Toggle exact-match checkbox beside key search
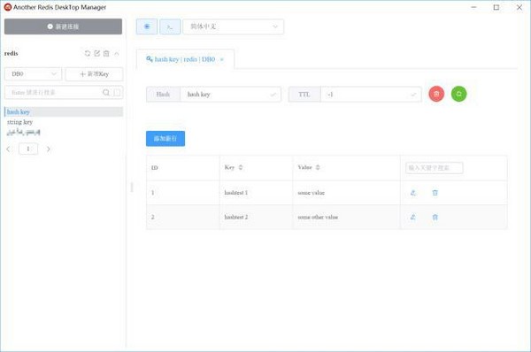The width and height of the screenshot is (531, 352). (x=117, y=92)
